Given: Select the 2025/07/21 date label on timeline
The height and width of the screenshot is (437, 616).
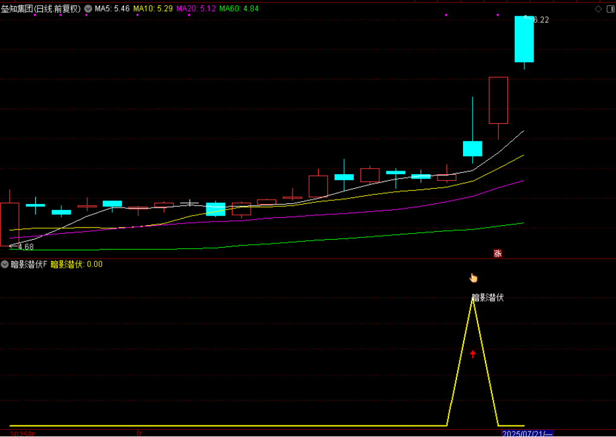Looking at the screenshot, I should pyautogui.click(x=526, y=433).
